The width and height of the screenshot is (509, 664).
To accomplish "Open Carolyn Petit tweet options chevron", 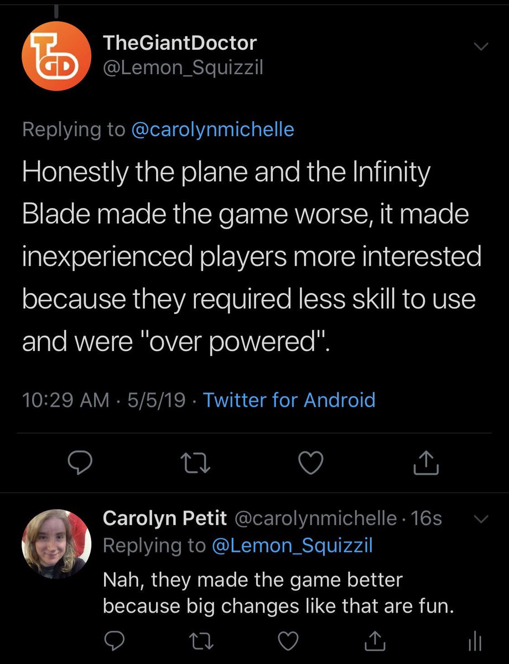I will click(481, 519).
